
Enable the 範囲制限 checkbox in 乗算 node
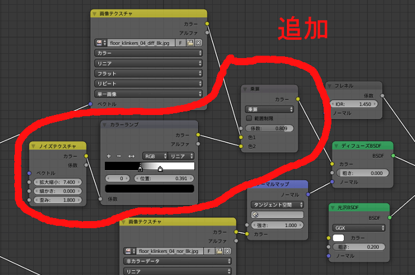coord(249,119)
